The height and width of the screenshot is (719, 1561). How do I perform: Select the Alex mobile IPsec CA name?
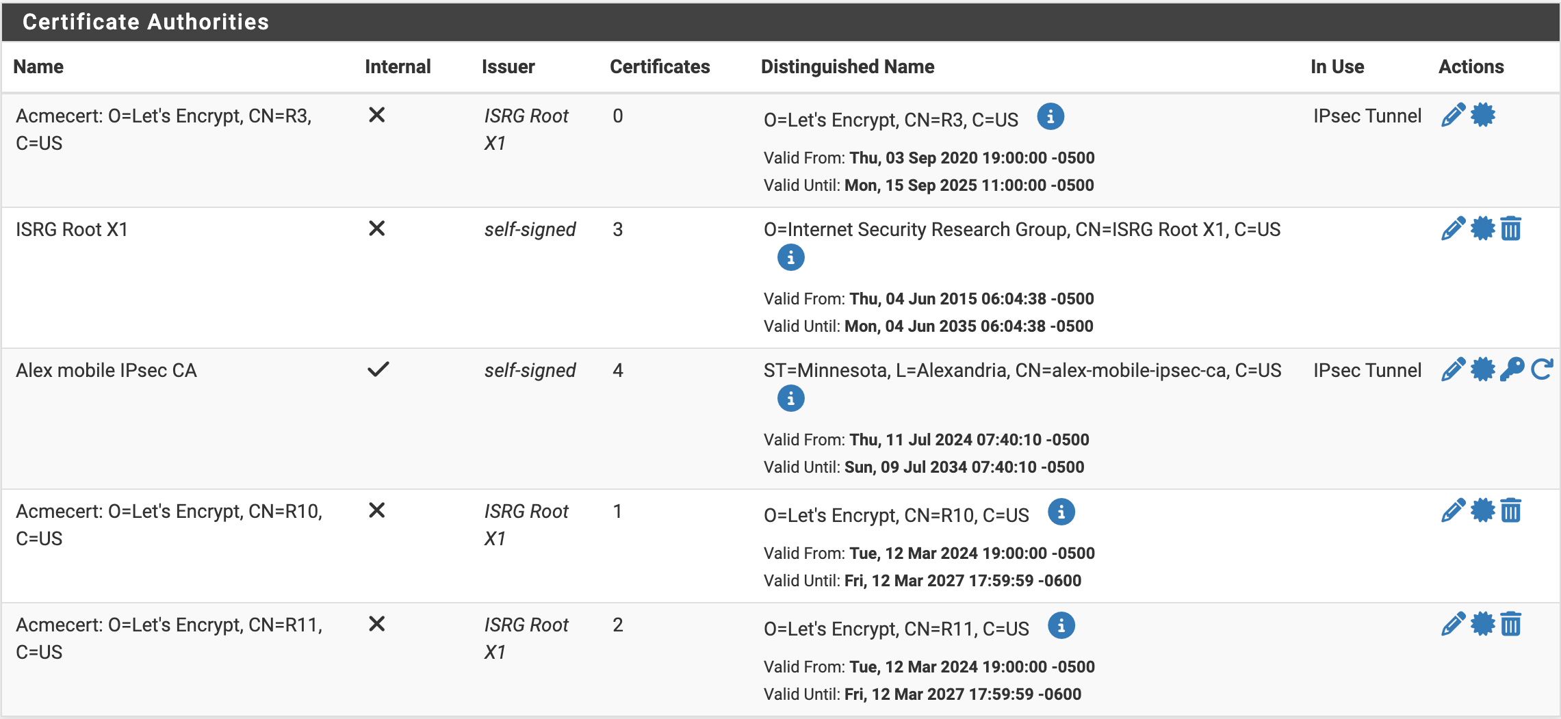(x=106, y=370)
